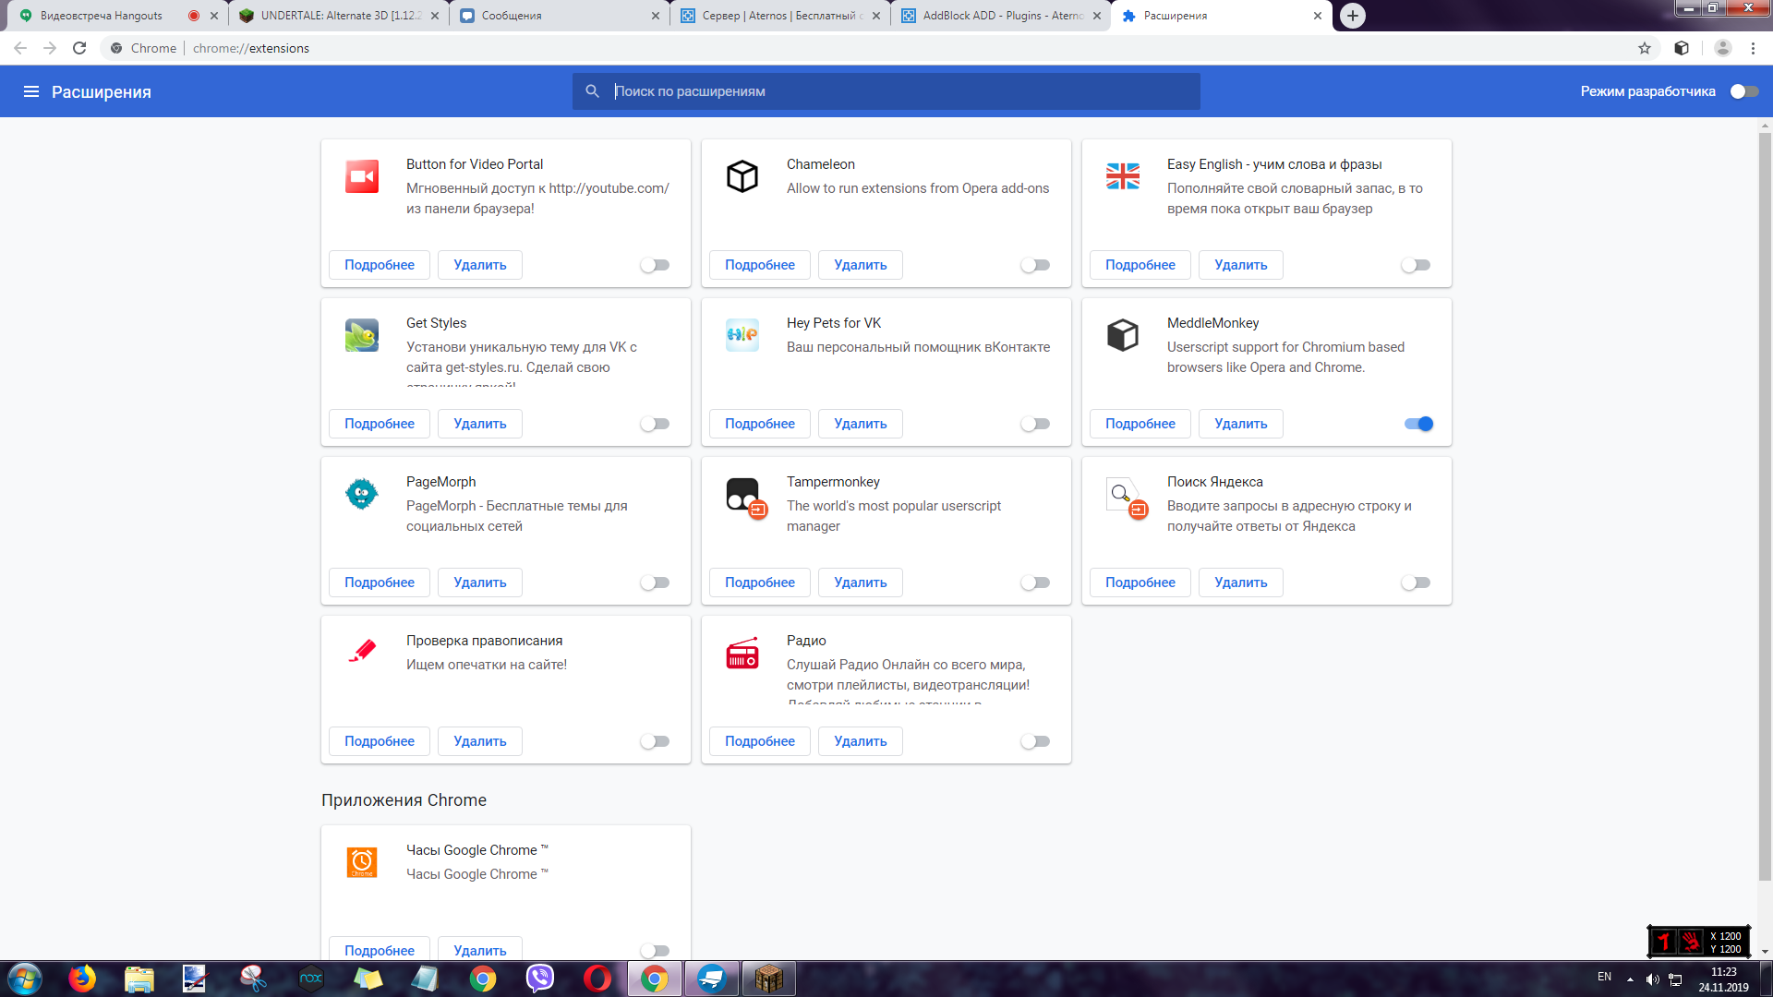Enable the Tampermonkey extension

[x=1035, y=583]
